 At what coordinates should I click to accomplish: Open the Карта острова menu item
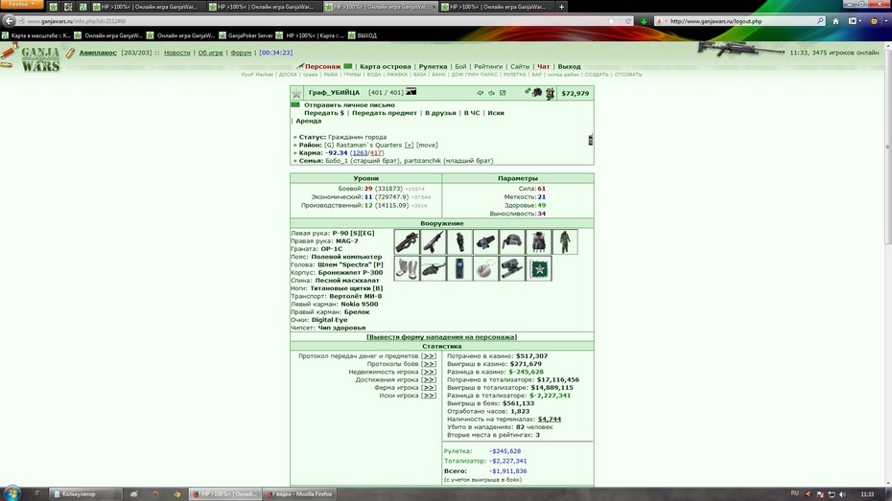pyautogui.click(x=386, y=66)
